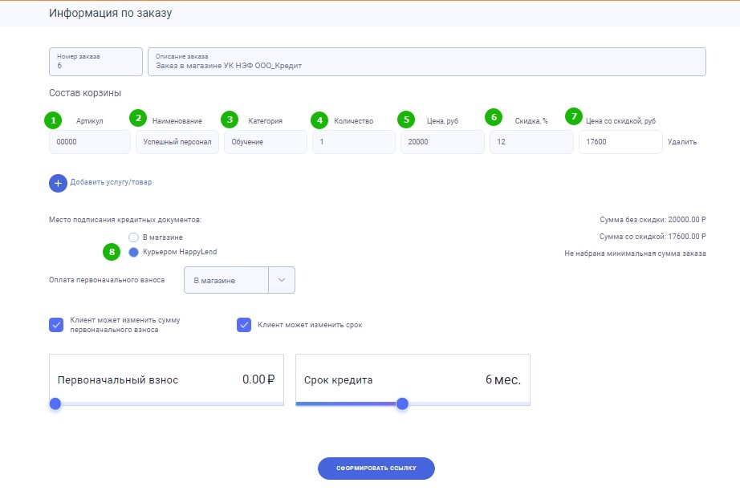Viewport: 740px width, 499px height.
Task: Toggle 'Клиент может изменить срок' checkbox
Action: [x=244, y=325]
